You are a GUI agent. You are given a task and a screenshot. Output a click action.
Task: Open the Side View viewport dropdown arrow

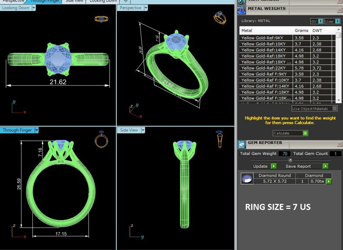[143, 130]
